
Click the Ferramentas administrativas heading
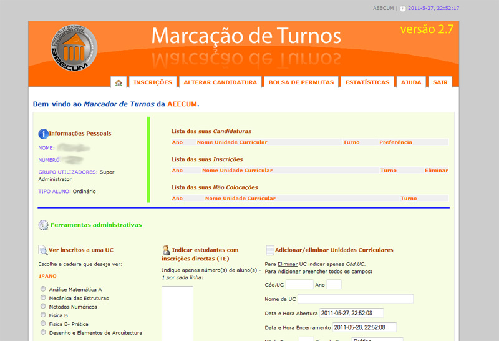click(x=96, y=225)
